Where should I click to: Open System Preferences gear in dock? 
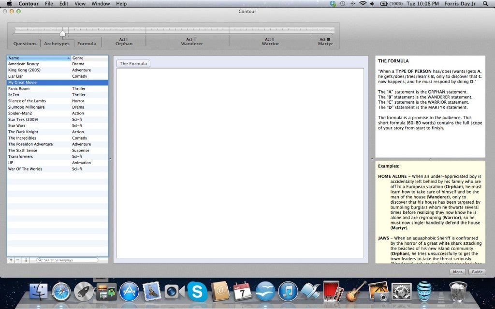[401, 292]
